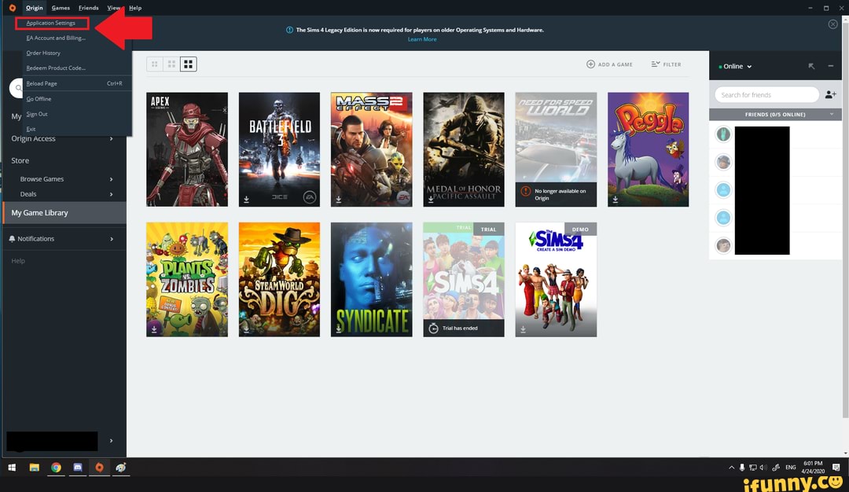849x492 pixels.
Task: Show hidden system tray icons
Action: (732, 468)
